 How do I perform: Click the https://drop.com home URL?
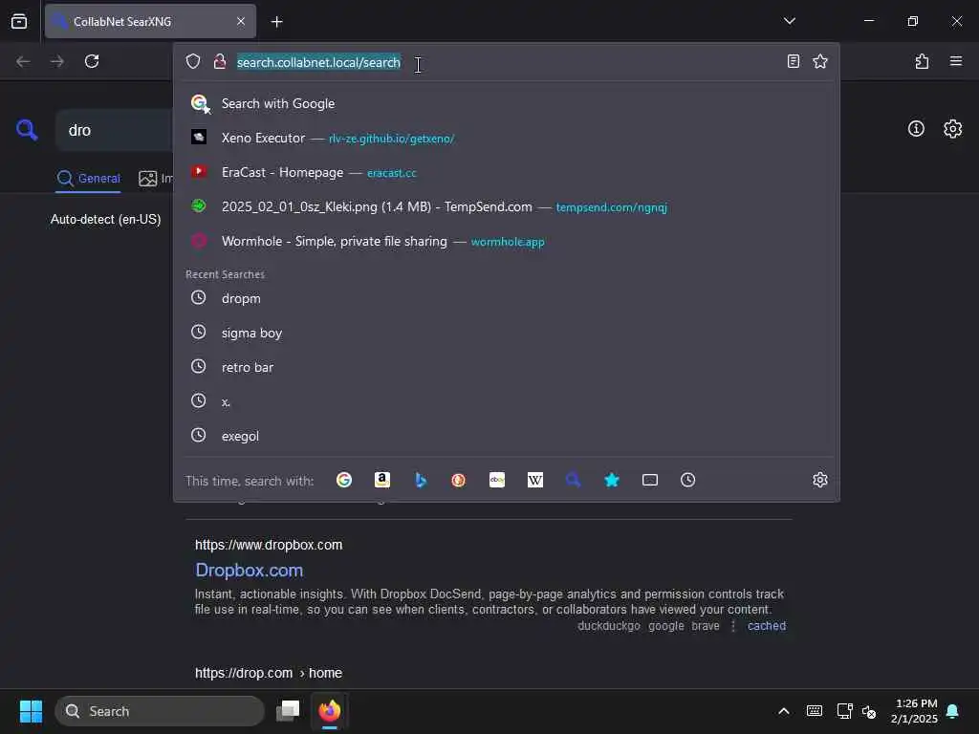269,673
